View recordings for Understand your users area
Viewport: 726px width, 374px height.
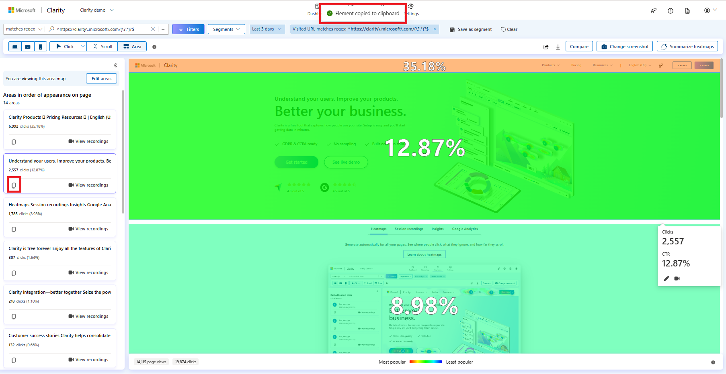tap(88, 185)
